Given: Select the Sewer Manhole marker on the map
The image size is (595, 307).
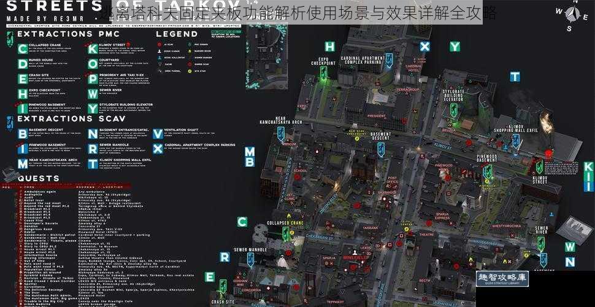Looking at the screenshot, I should tap(250, 260).
